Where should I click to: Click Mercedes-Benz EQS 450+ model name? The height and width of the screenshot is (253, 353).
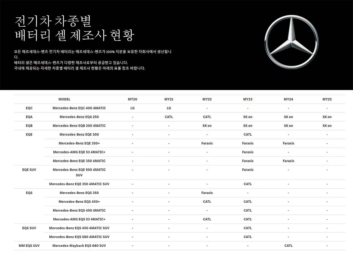79,202
